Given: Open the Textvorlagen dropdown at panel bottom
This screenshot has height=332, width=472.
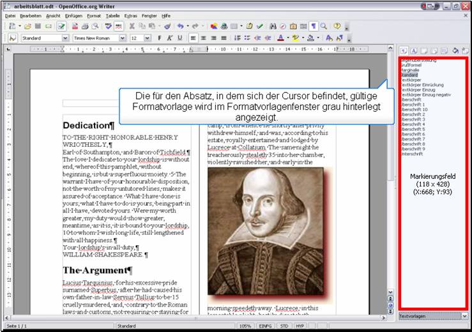Looking at the screenshot, I should click(464, 316).
